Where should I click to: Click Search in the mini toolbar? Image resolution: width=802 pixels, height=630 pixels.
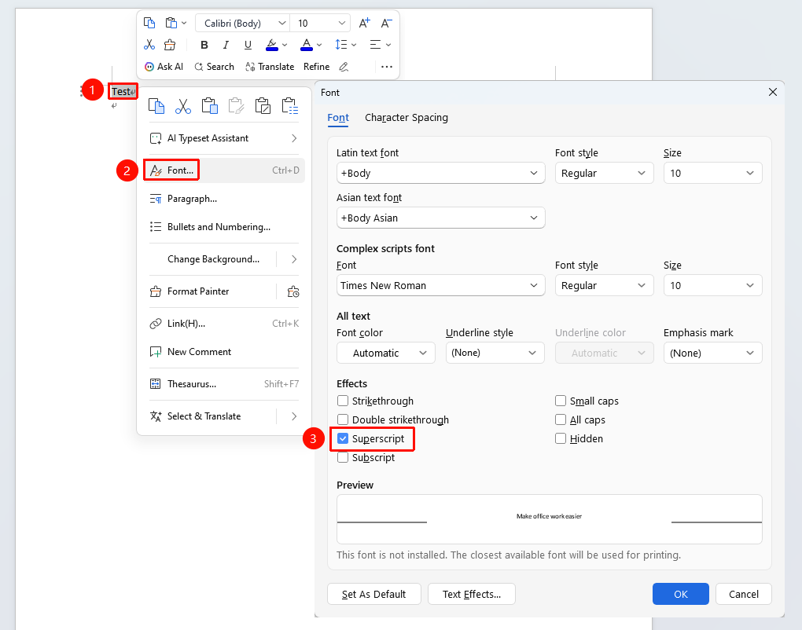(215, 67)
